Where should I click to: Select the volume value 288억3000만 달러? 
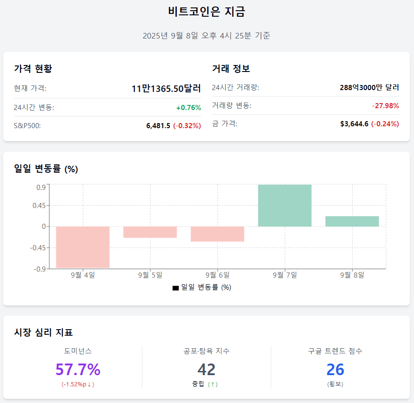click(369, 87)
